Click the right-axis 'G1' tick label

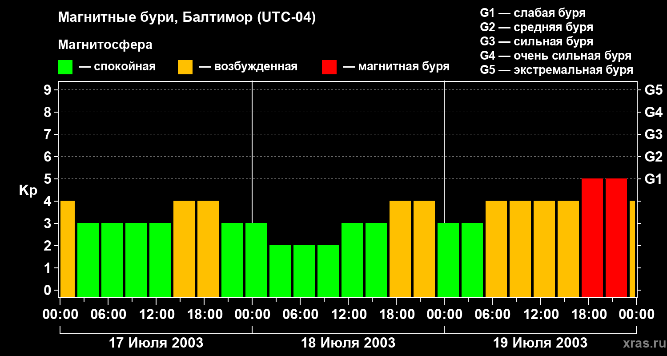point(654,179)
